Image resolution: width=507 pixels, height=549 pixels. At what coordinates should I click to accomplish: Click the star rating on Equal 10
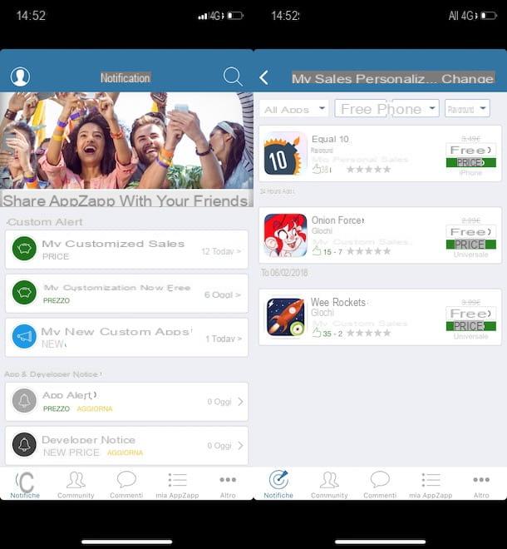[368, 170]
